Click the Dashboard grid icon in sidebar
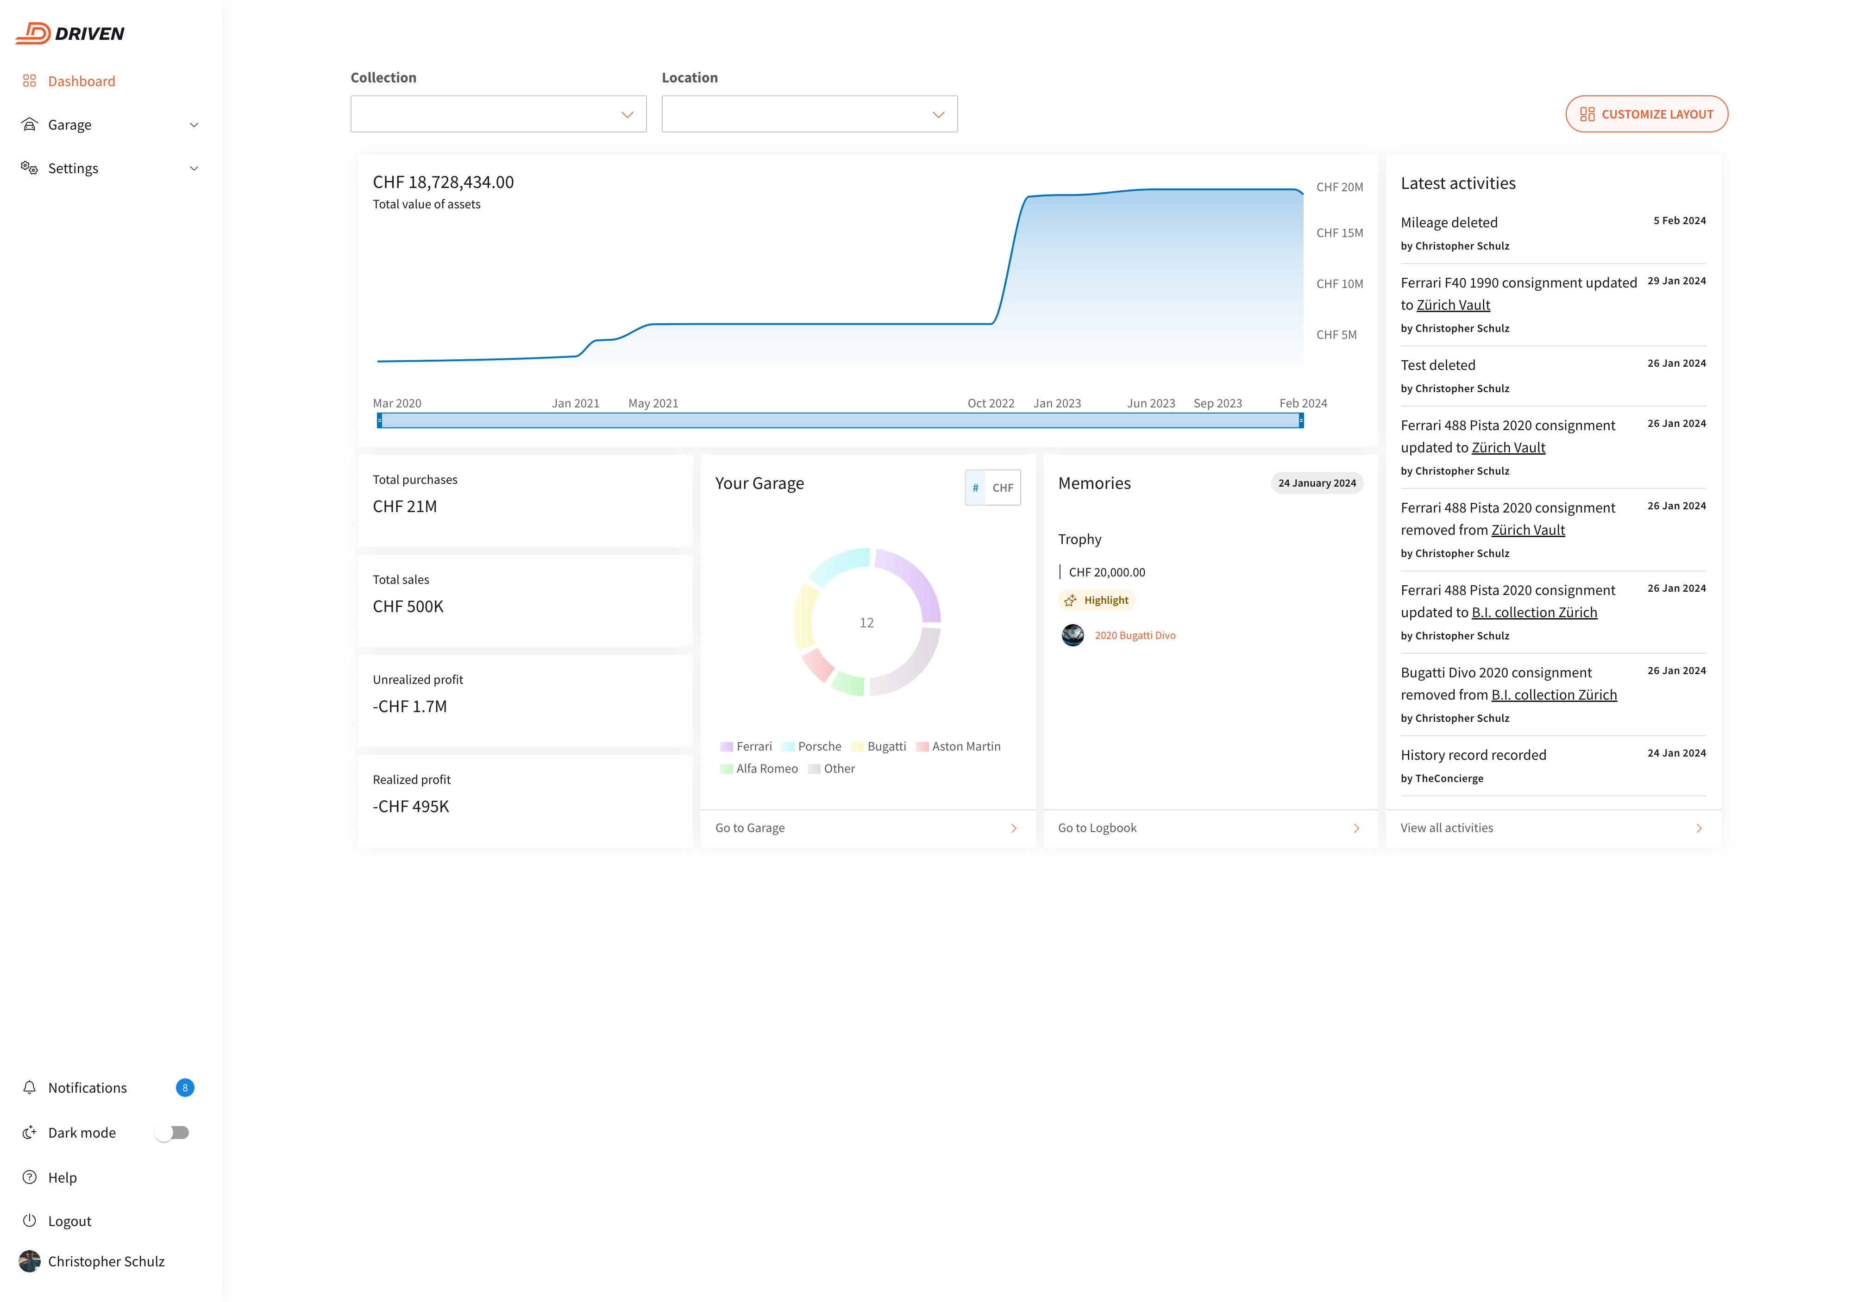Viewport: 1857px width, 1302px height. (30, 81)
